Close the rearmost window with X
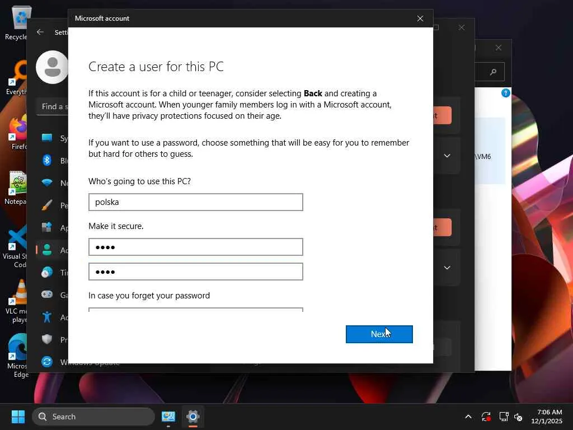 pos(499,48)
